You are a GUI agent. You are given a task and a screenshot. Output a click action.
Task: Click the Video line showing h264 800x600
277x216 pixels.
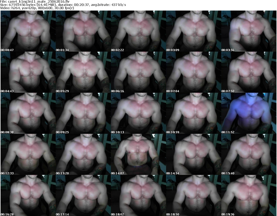pos(37,8)
